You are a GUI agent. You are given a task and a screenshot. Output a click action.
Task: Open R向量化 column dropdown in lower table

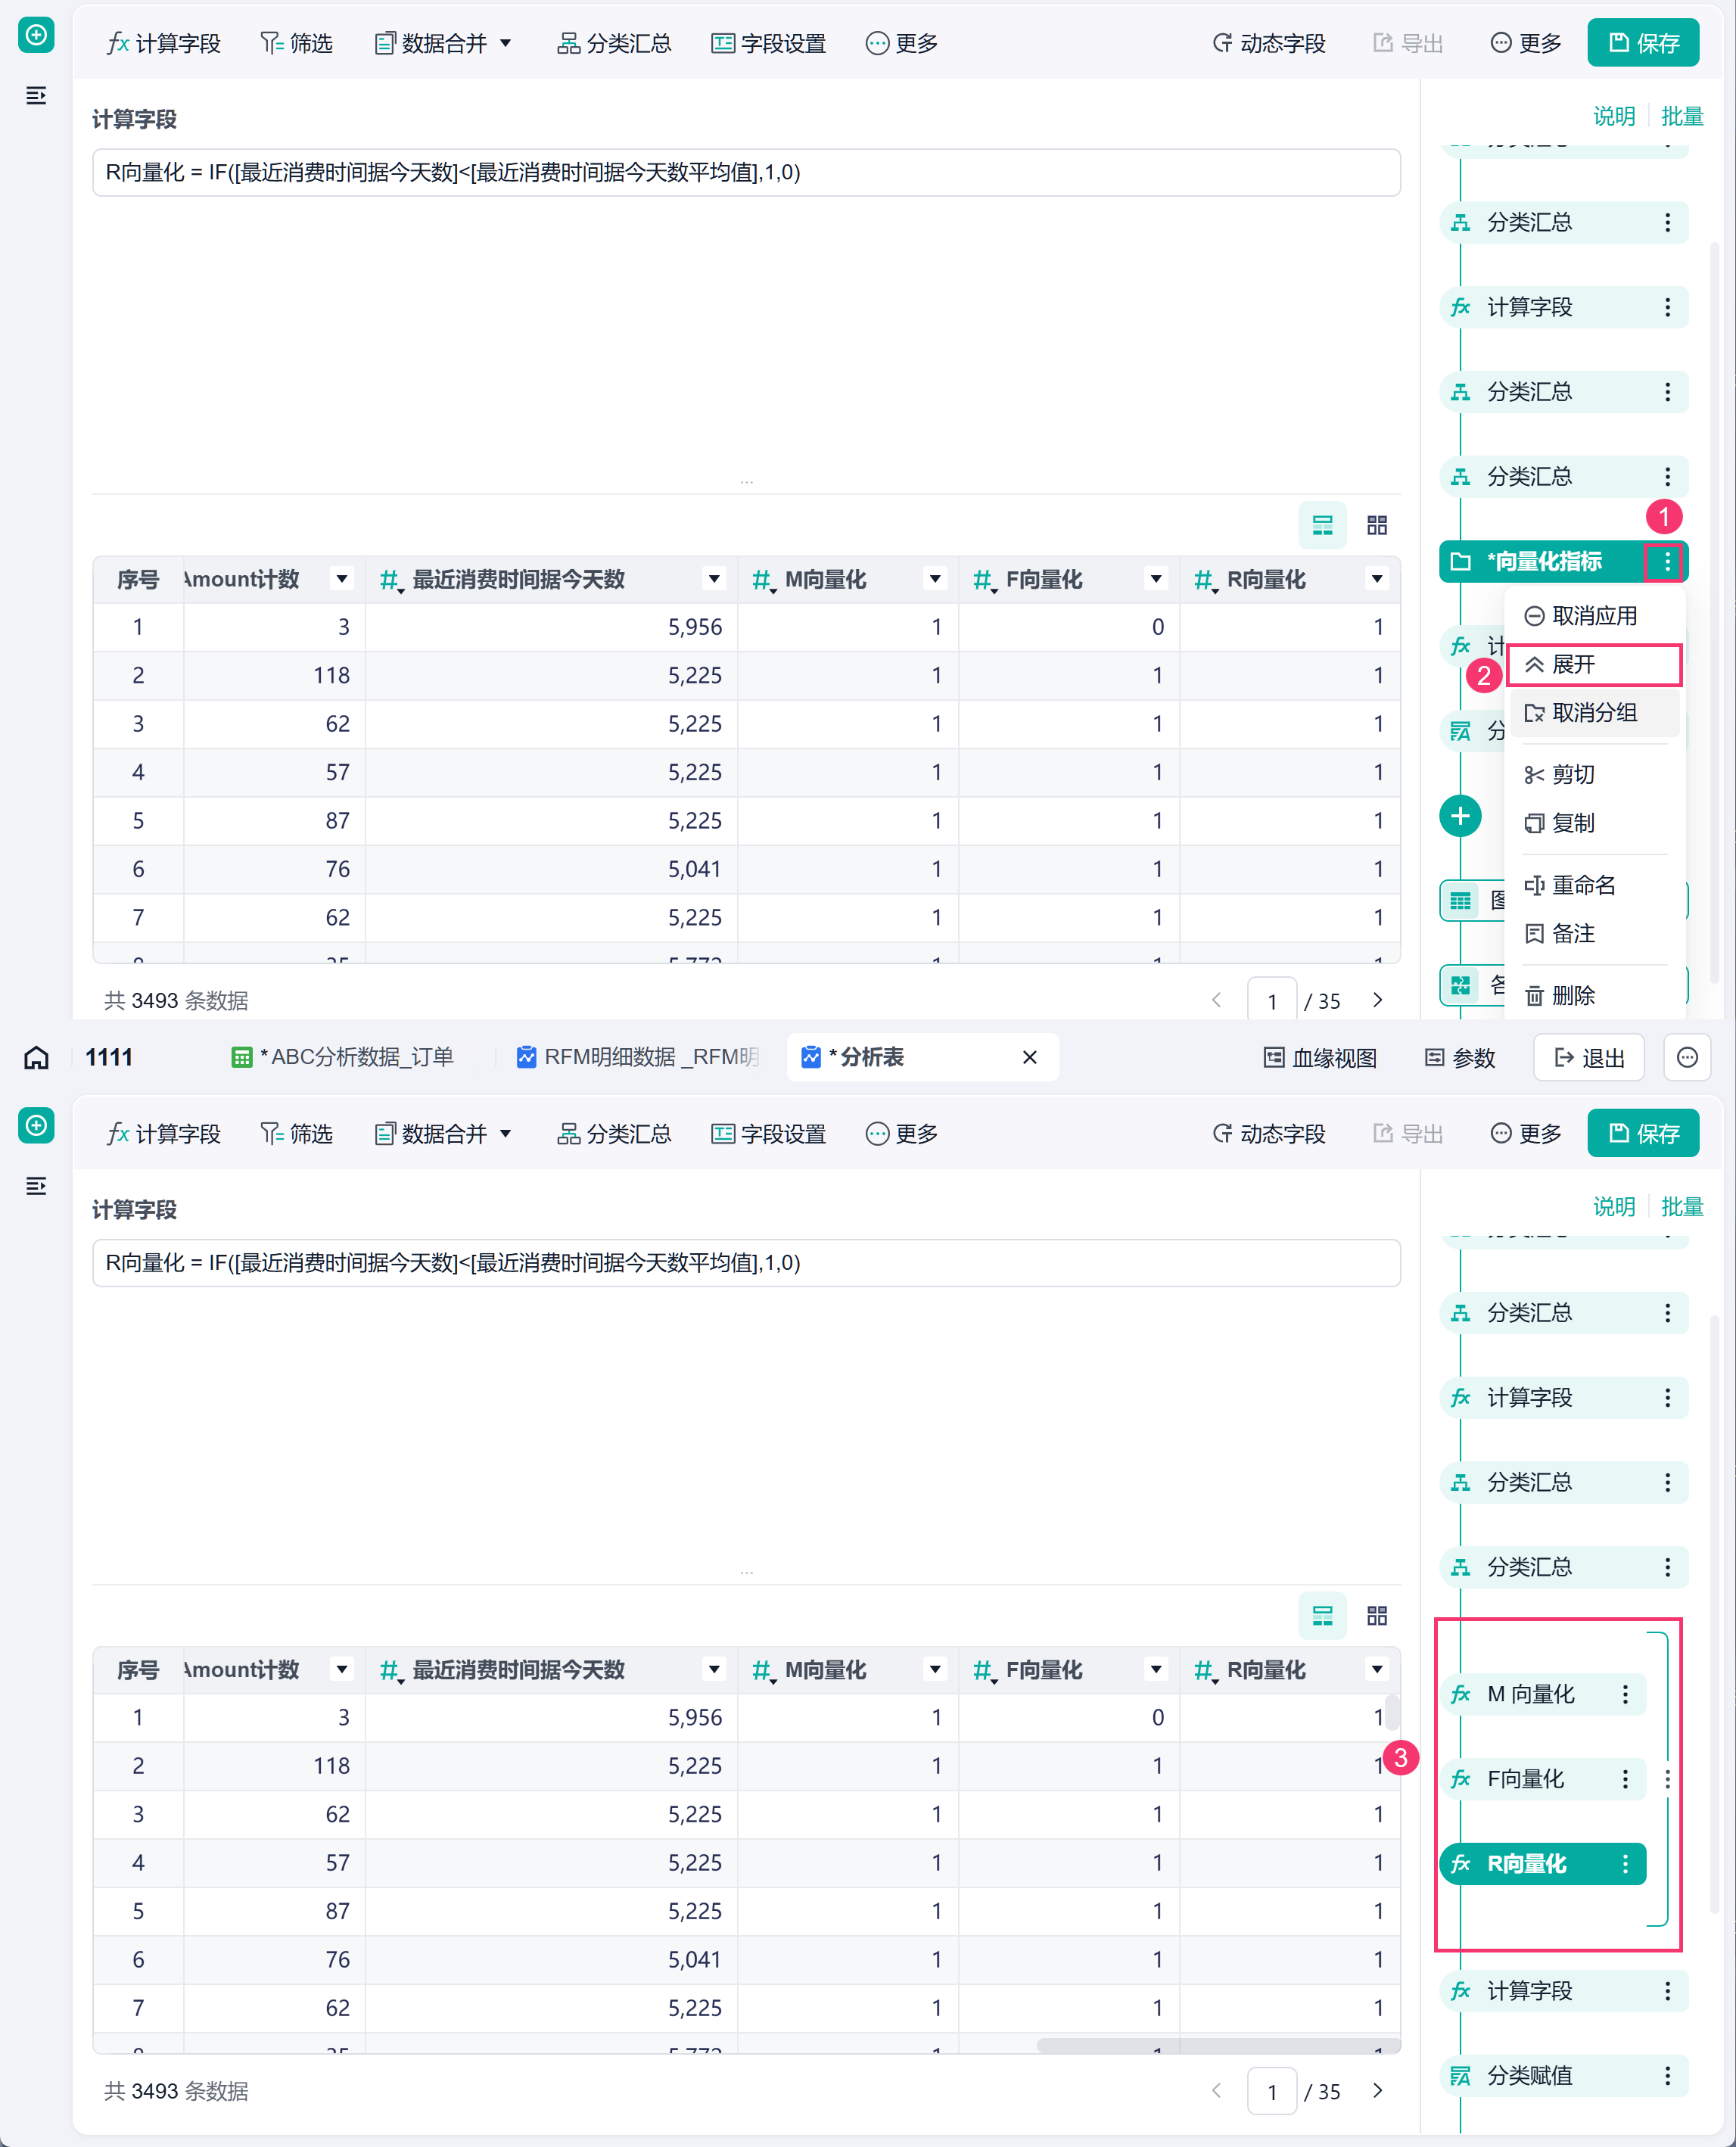1377,1669
